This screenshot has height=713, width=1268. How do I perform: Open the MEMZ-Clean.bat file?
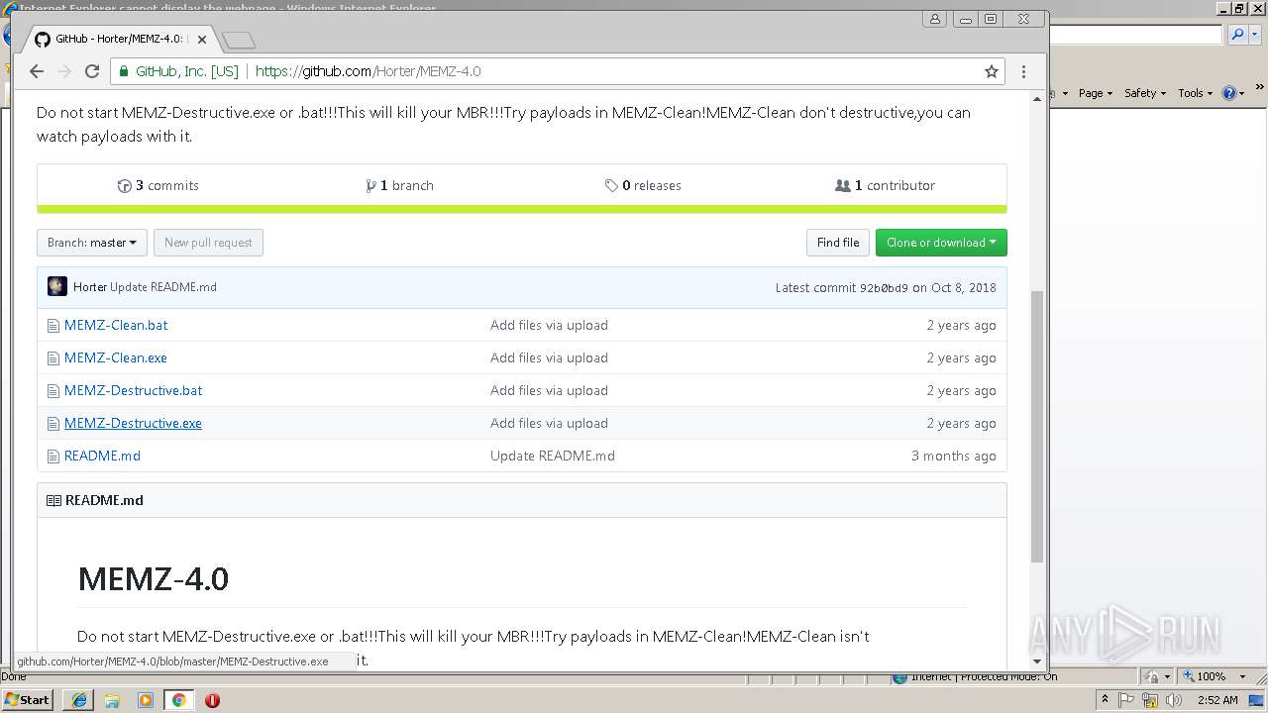(116, 325)
